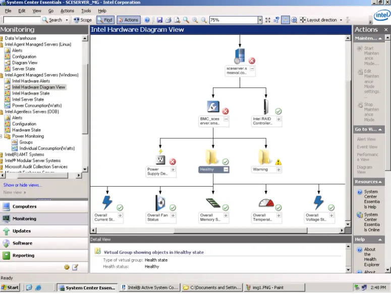Open the Search button dropdown arrow
Viewport: 391px width, 294px height.
67,20
